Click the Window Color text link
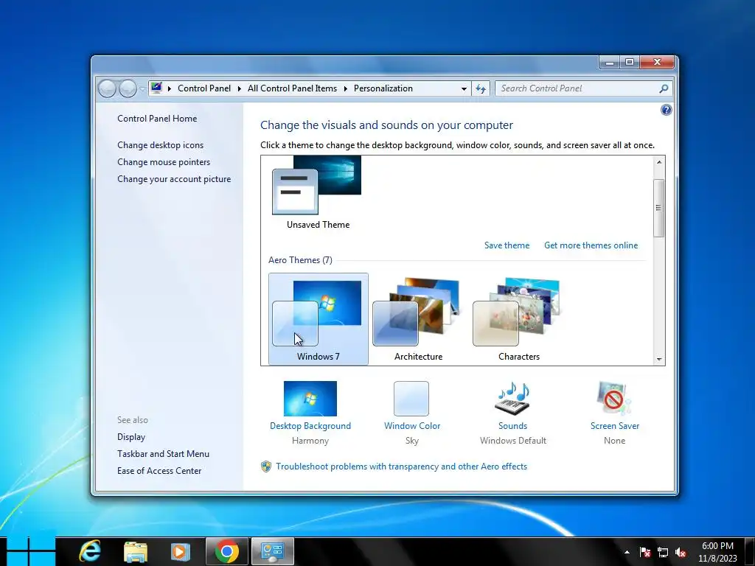755x566 pixels. 412,426
